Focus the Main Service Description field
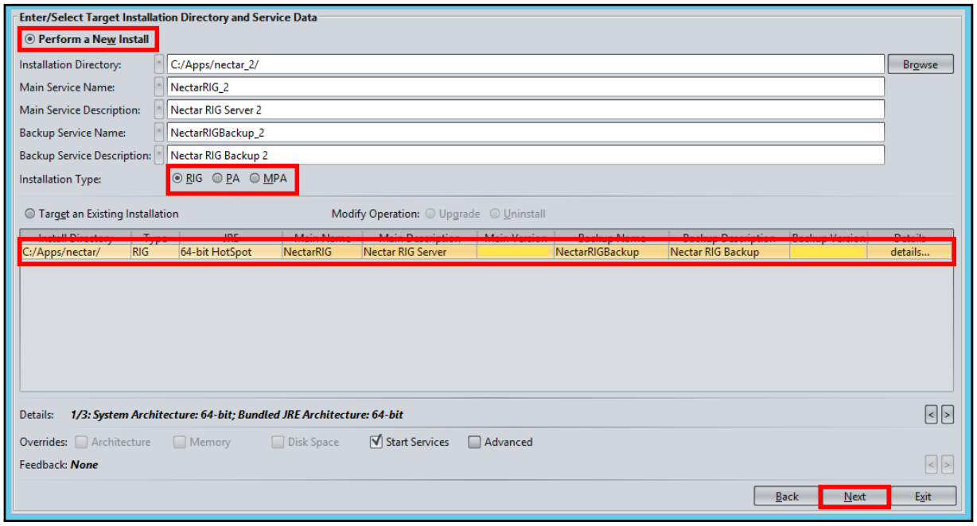 [525, 110]
